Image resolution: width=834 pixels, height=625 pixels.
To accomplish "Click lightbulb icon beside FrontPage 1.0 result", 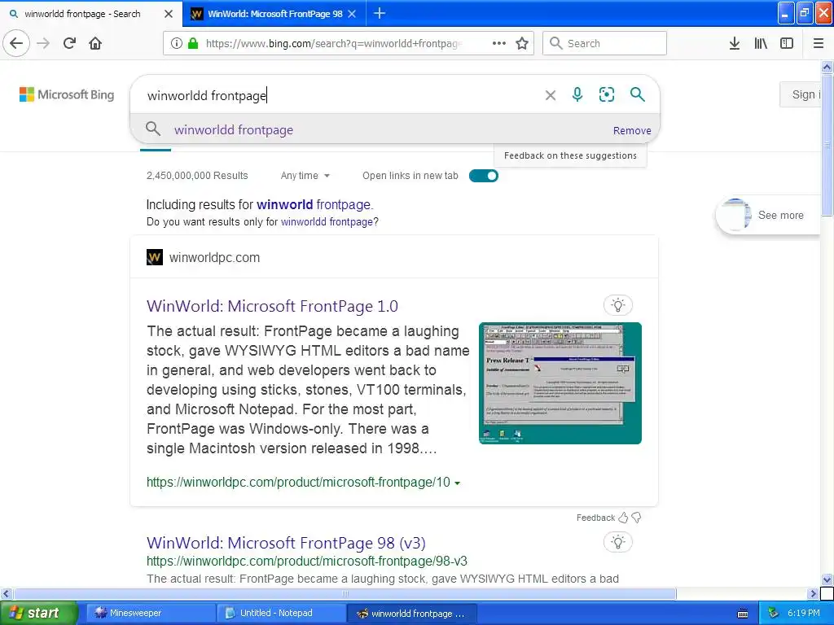I will (x=617, y=305).
